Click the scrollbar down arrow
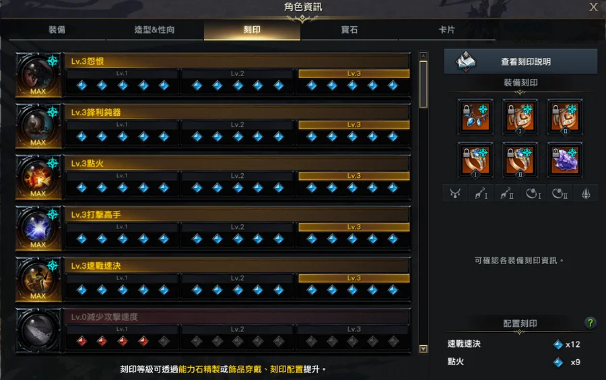 pos(424,349)
